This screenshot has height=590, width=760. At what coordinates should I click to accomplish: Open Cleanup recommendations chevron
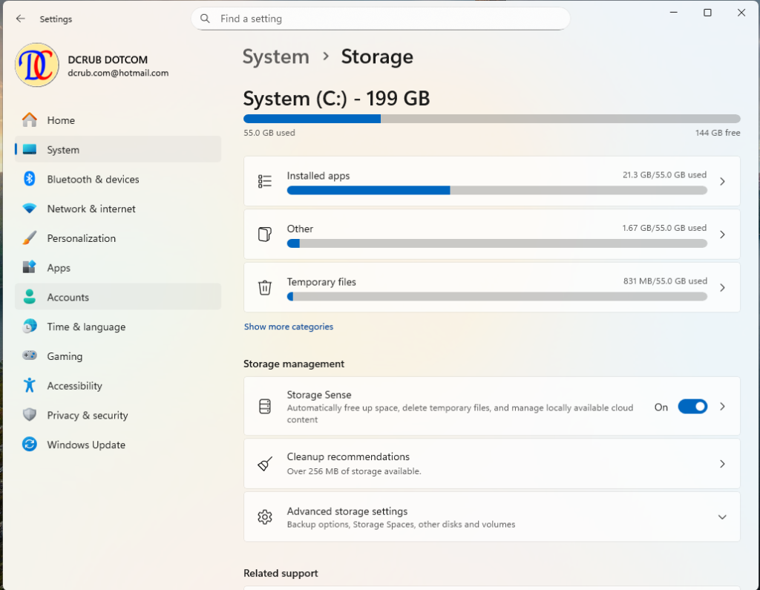pyautogui.click(x=722, y=464)
